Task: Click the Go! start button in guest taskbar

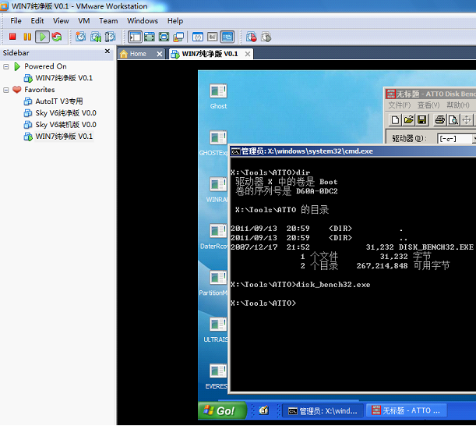Action: [x=222, y=411]
